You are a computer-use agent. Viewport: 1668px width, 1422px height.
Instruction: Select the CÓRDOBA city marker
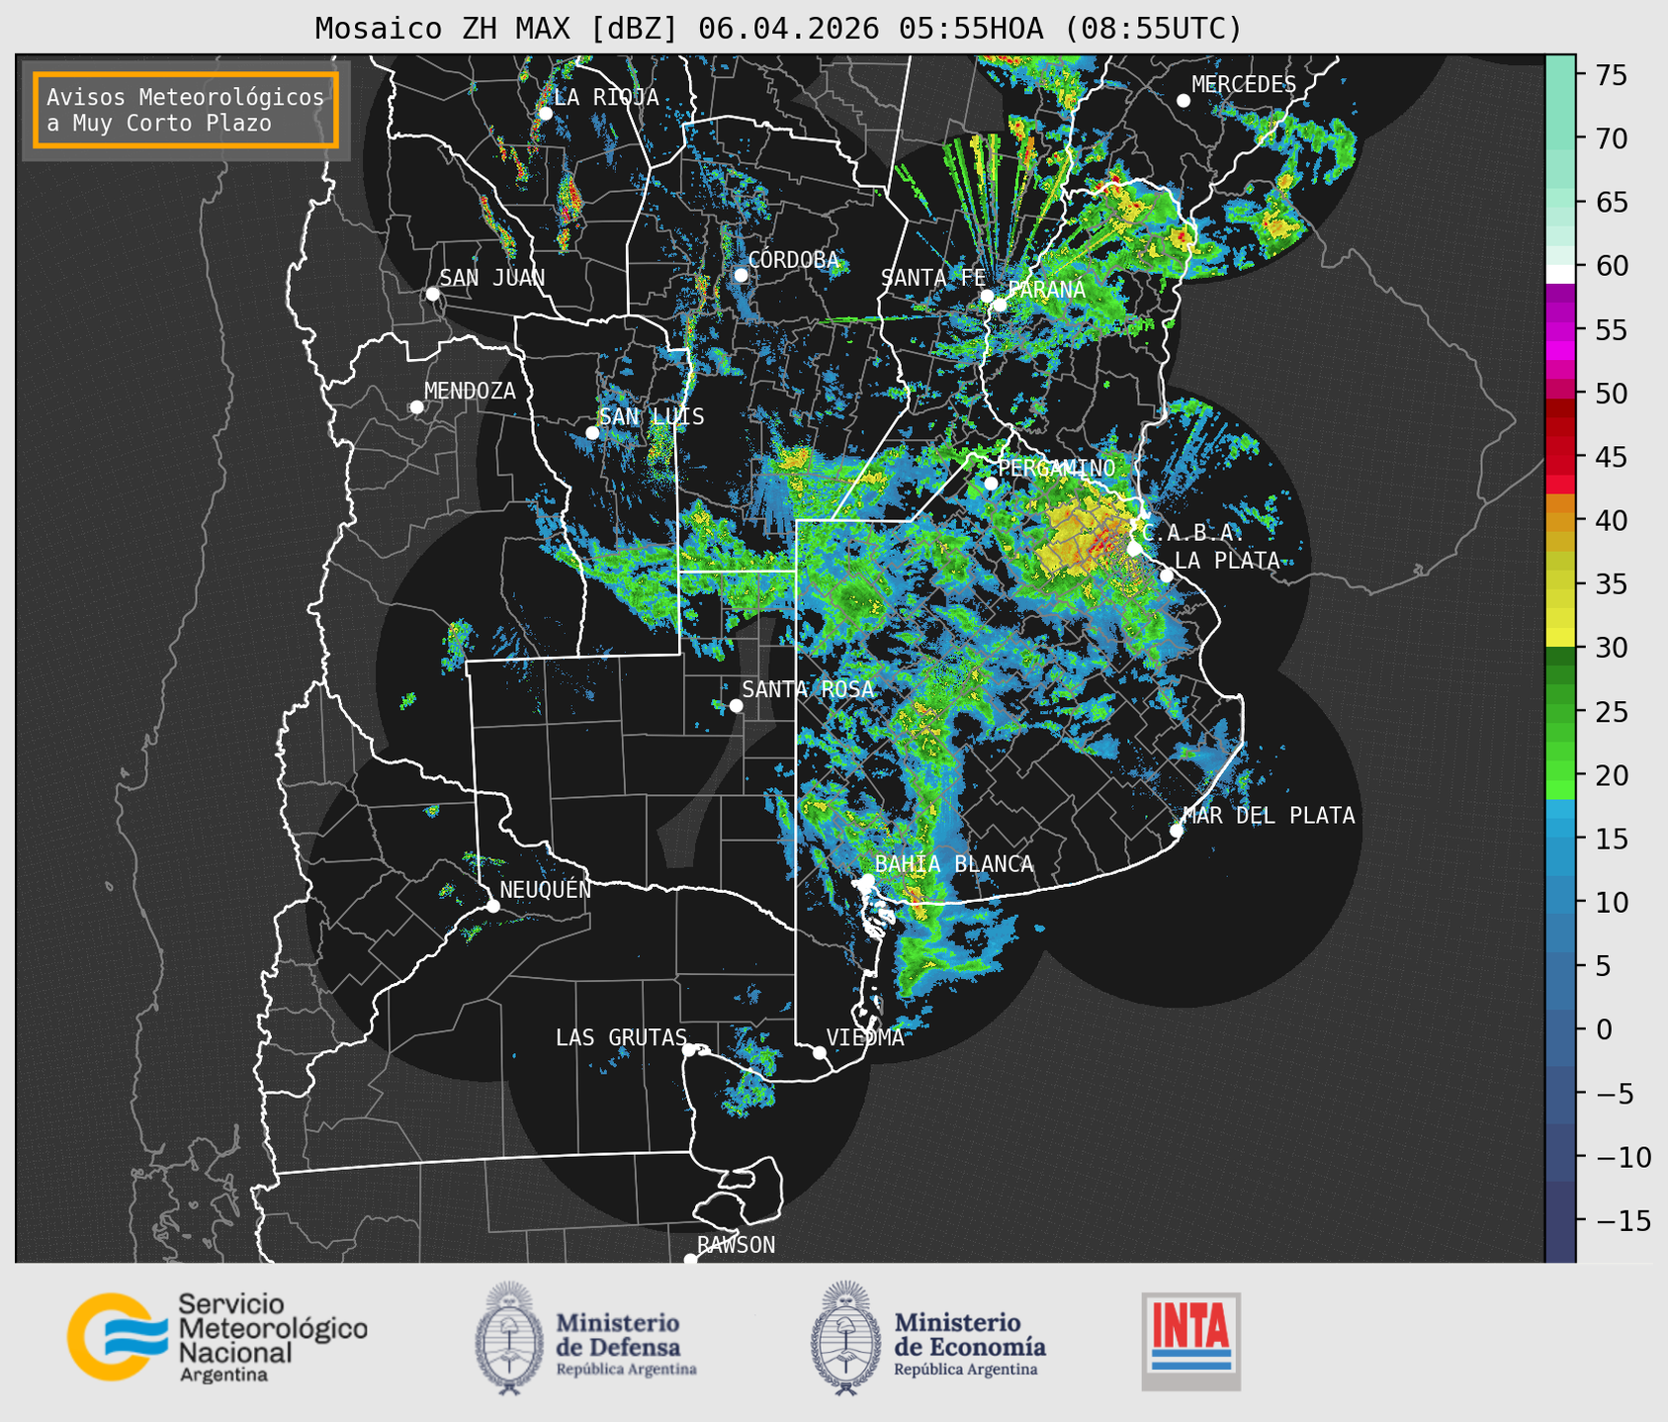click(741, 275)
